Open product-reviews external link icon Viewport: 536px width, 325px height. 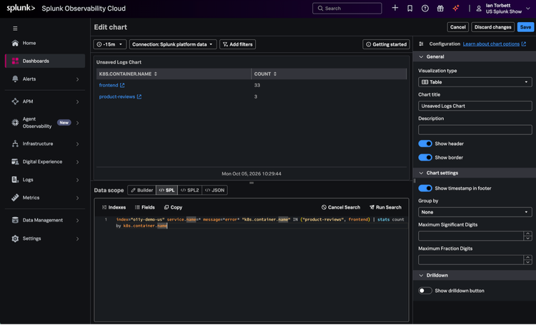139,96
